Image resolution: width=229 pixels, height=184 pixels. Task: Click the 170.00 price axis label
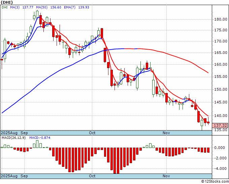click(221, 41)
